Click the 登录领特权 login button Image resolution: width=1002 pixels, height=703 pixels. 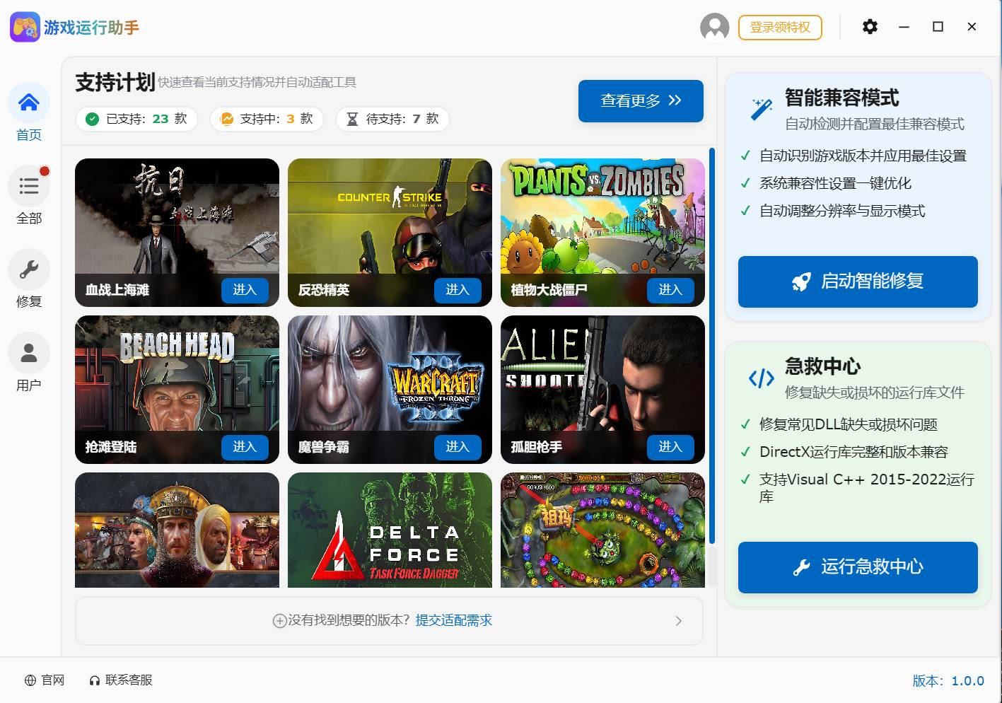[x=780, y=28]
